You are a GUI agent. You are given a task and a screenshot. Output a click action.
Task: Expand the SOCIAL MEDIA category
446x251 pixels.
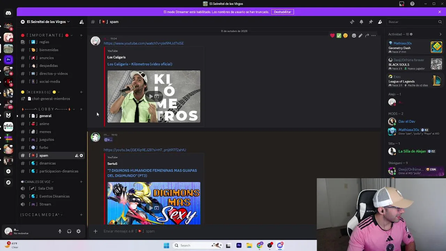(x=41, y=215)
